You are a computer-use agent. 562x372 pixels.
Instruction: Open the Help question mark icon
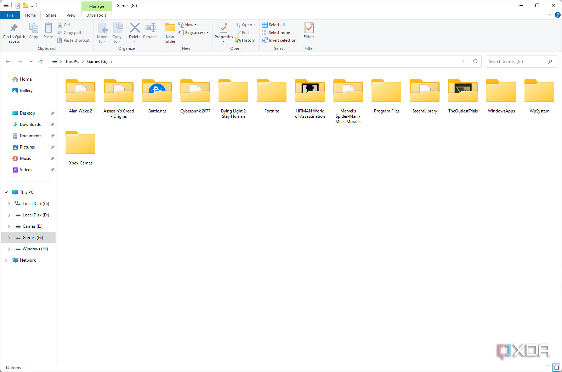pos(557,15)
